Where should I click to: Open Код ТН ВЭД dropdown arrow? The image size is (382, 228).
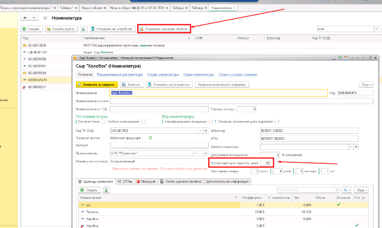(201, 130)
